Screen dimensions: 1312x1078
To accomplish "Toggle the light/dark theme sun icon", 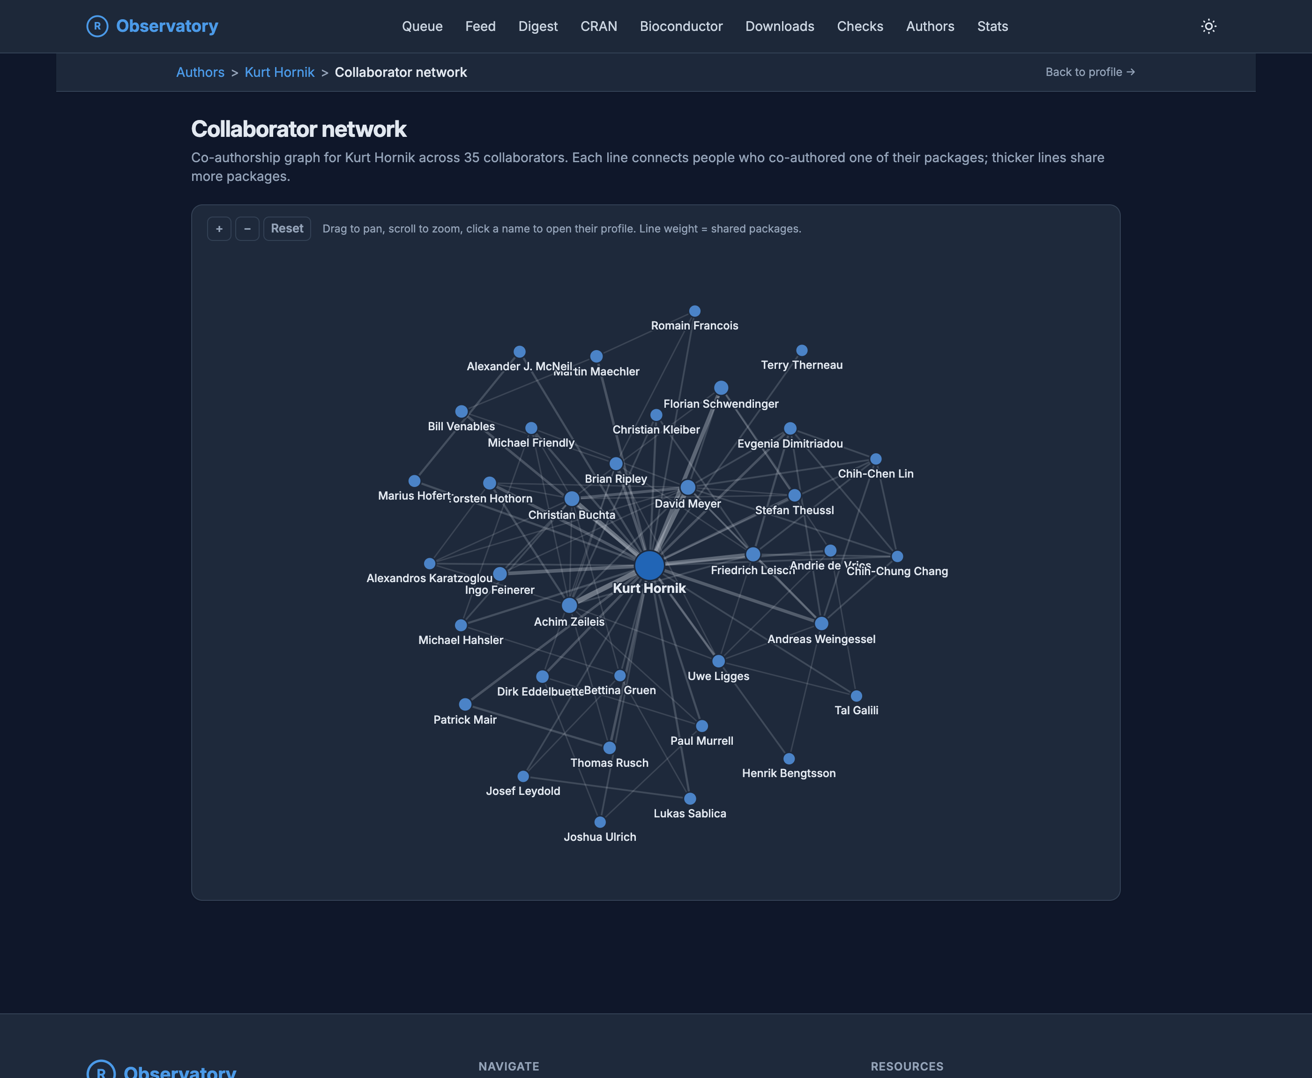I will pyautogui.click(x=1208, y=26).
